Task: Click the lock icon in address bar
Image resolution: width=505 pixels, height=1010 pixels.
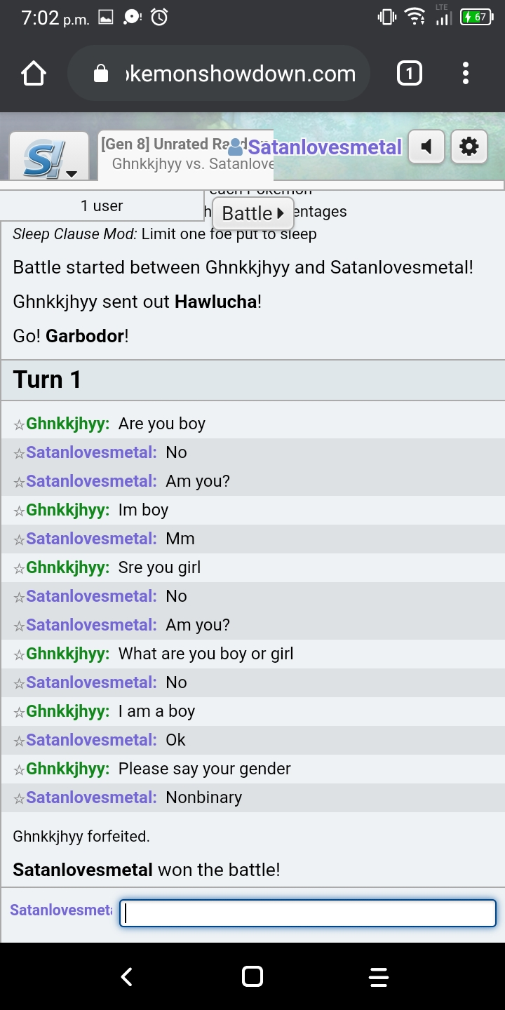Action: [x=101, y=74]
